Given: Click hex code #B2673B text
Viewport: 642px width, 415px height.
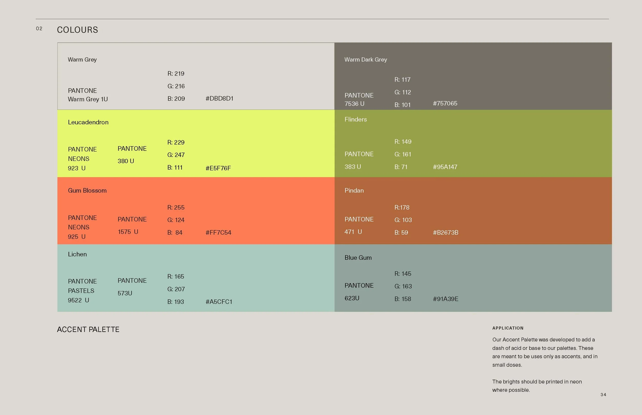Looking at the screenshot, I should [x=445, y=233].
